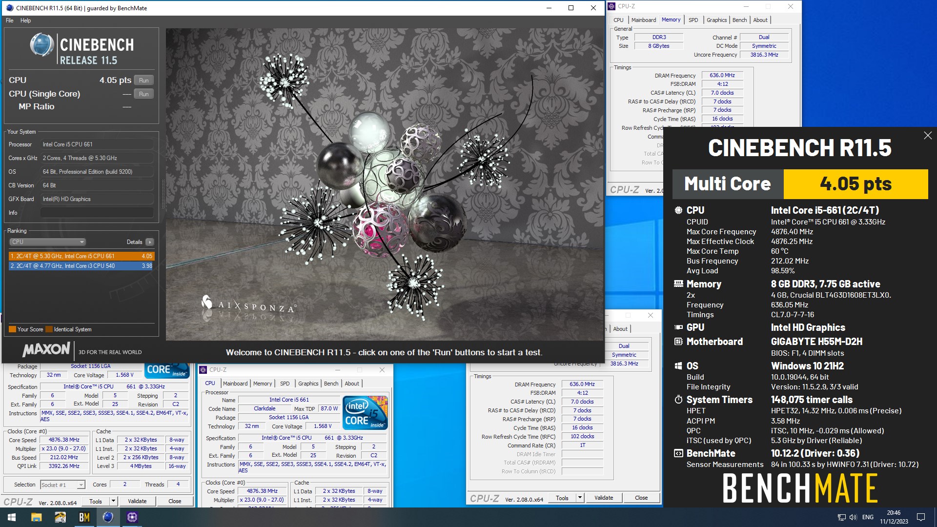This screenshot has height=527, width=937.
Task: Open Graphics tab in top CPU-Z window
Action: [x=716, y=20]
